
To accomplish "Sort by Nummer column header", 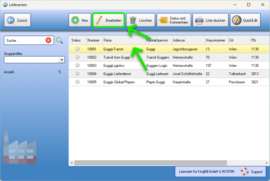I will pyautogui.click(x=94, y=40).
